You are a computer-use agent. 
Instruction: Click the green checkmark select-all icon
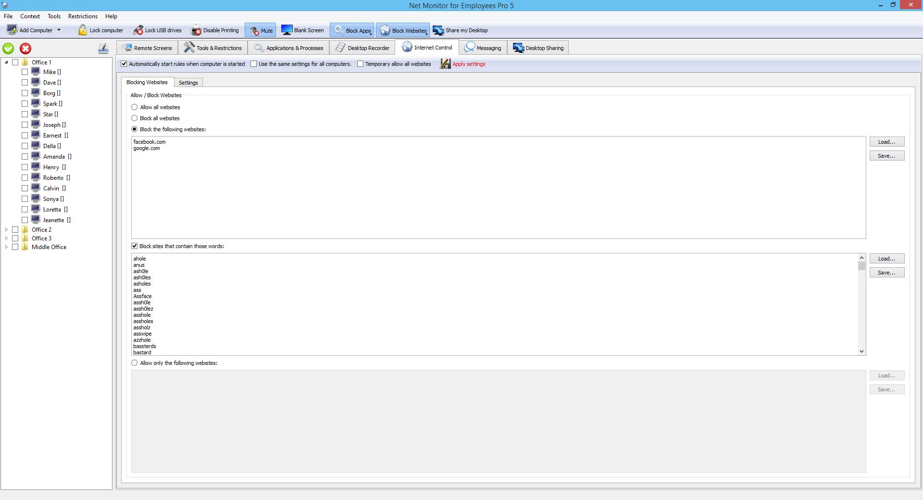click(8, 49)
